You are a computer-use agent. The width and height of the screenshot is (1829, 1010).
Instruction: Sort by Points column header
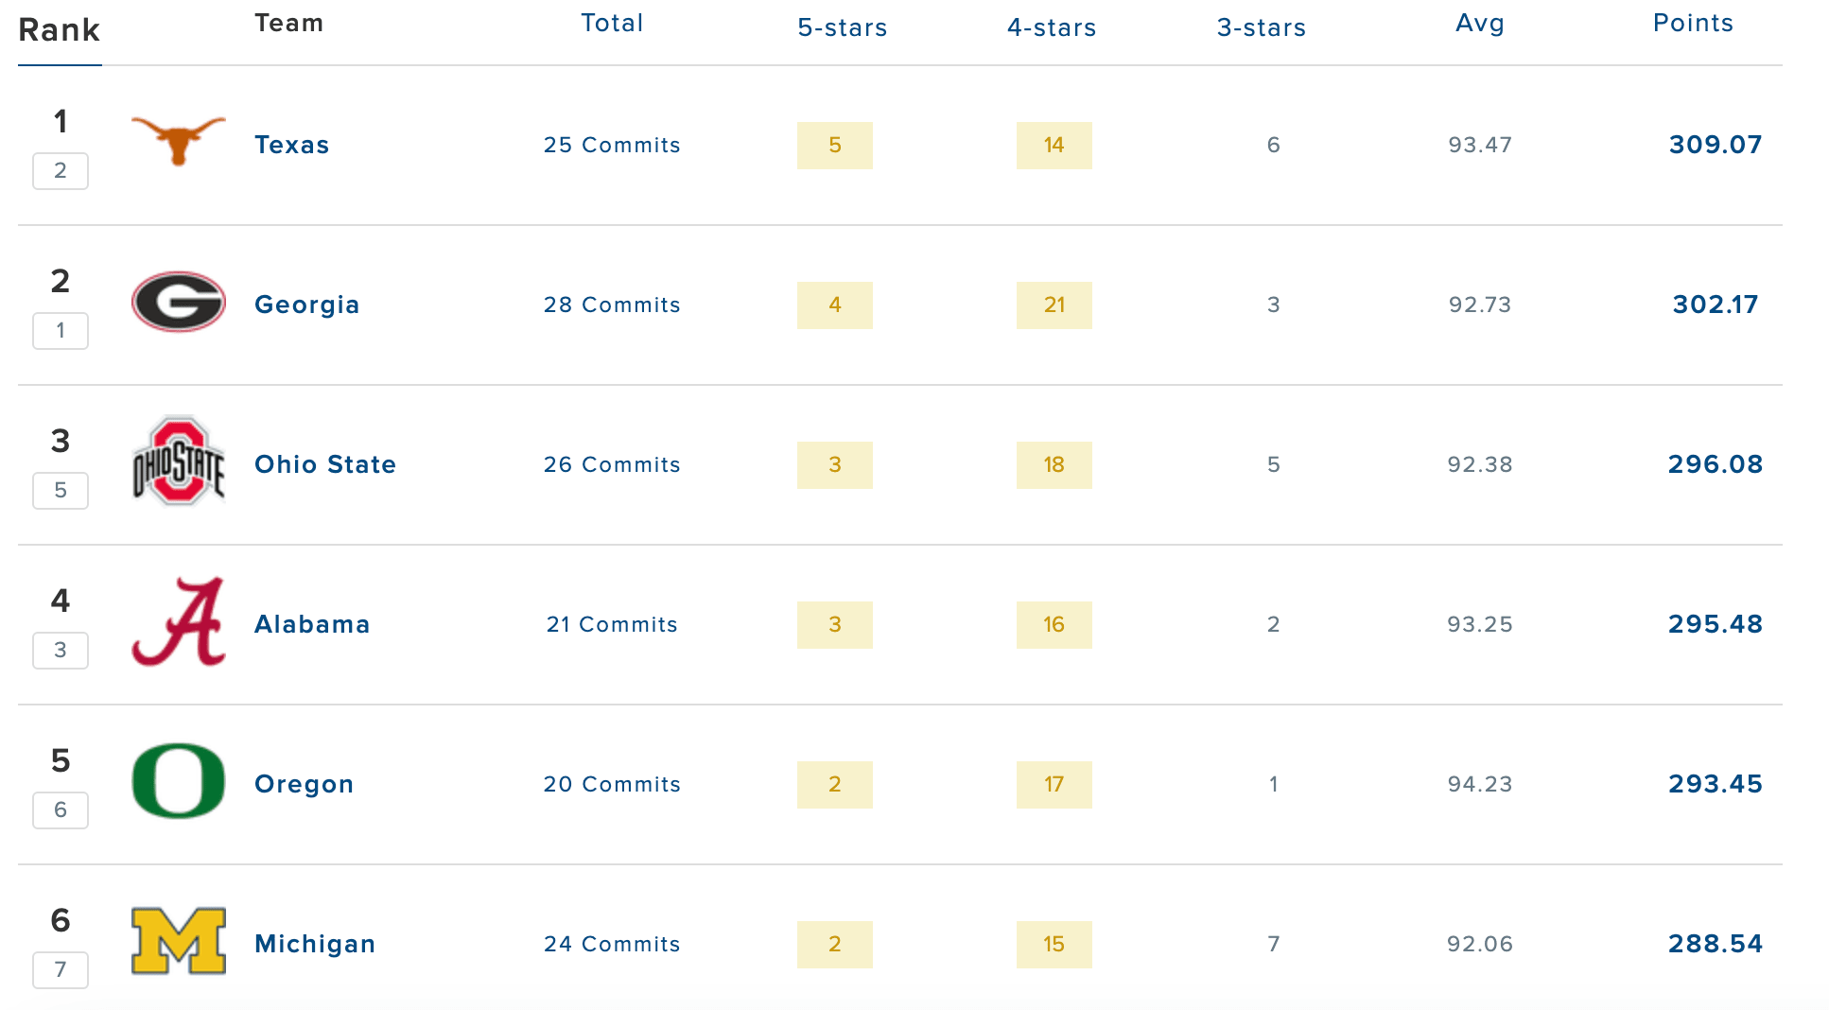coord(1693,24)
